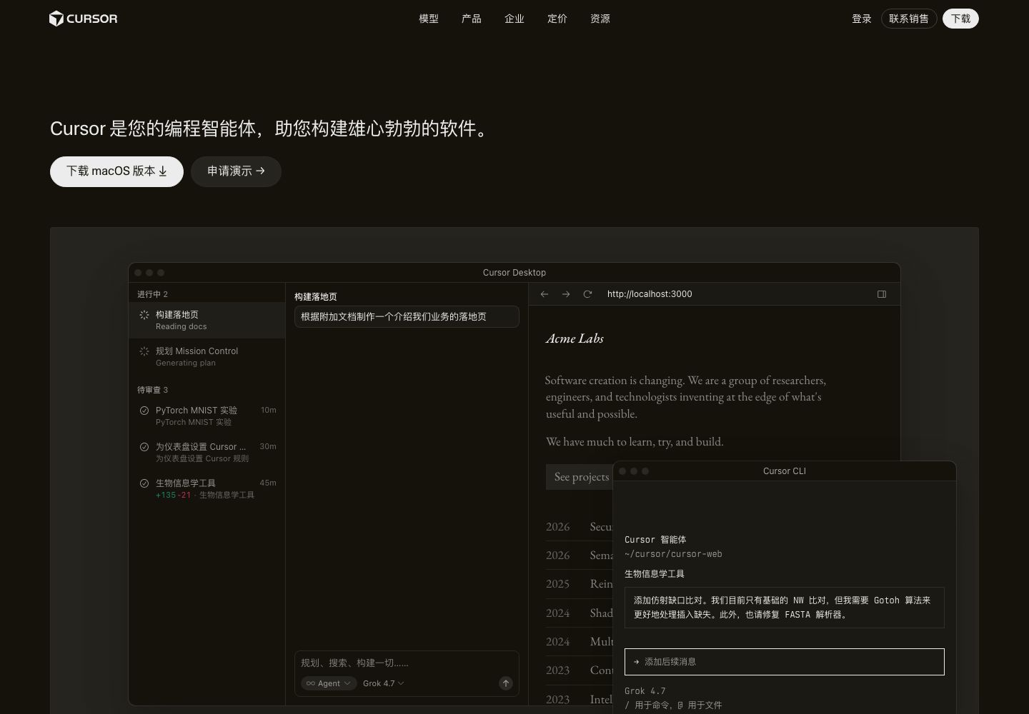Click the check icon for 为仪表盘设置 Cursor
1029x714 pixels.
(x=144, y=447)
